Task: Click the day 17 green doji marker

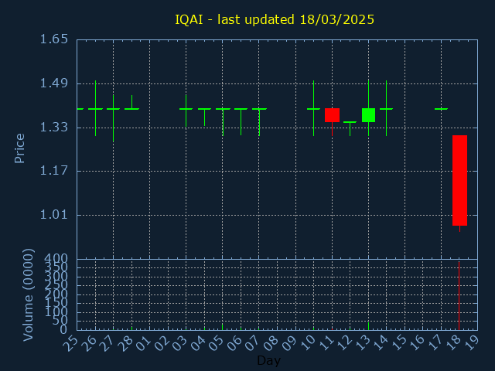Action: pos(441,109)
